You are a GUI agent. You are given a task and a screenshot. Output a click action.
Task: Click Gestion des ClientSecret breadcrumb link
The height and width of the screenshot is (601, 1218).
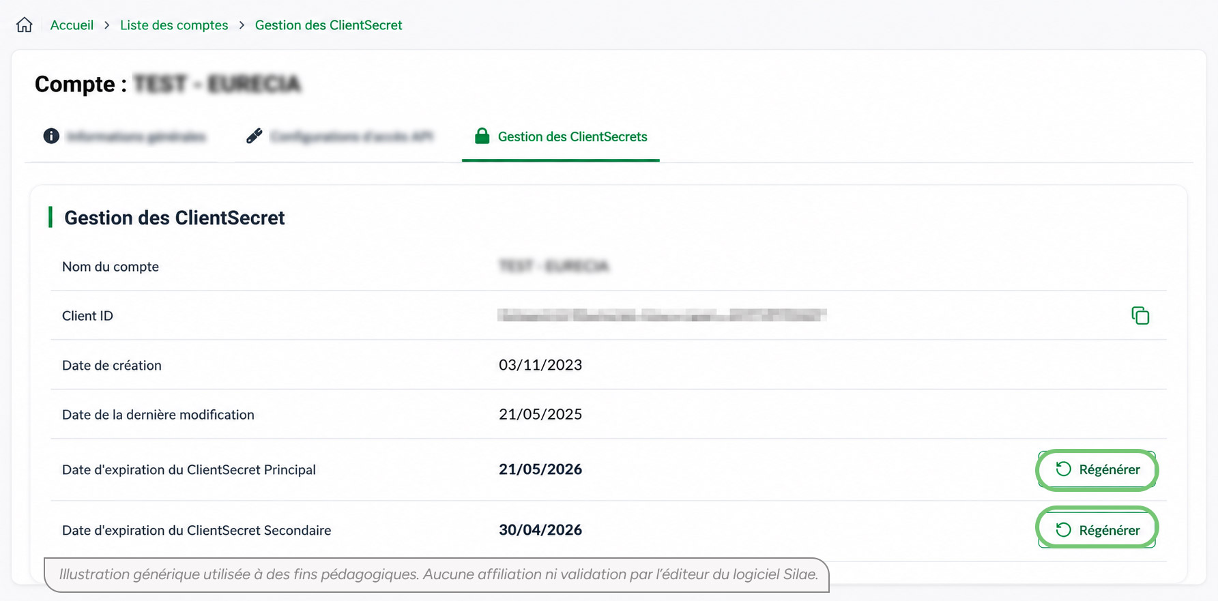pyautogui.click(x=328, y=25)
